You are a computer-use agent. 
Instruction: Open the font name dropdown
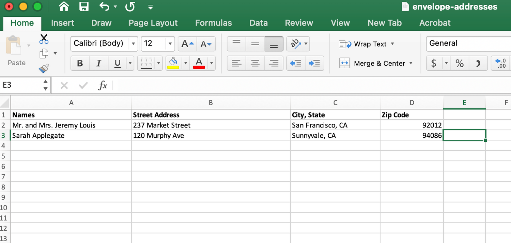click(133, 44)
